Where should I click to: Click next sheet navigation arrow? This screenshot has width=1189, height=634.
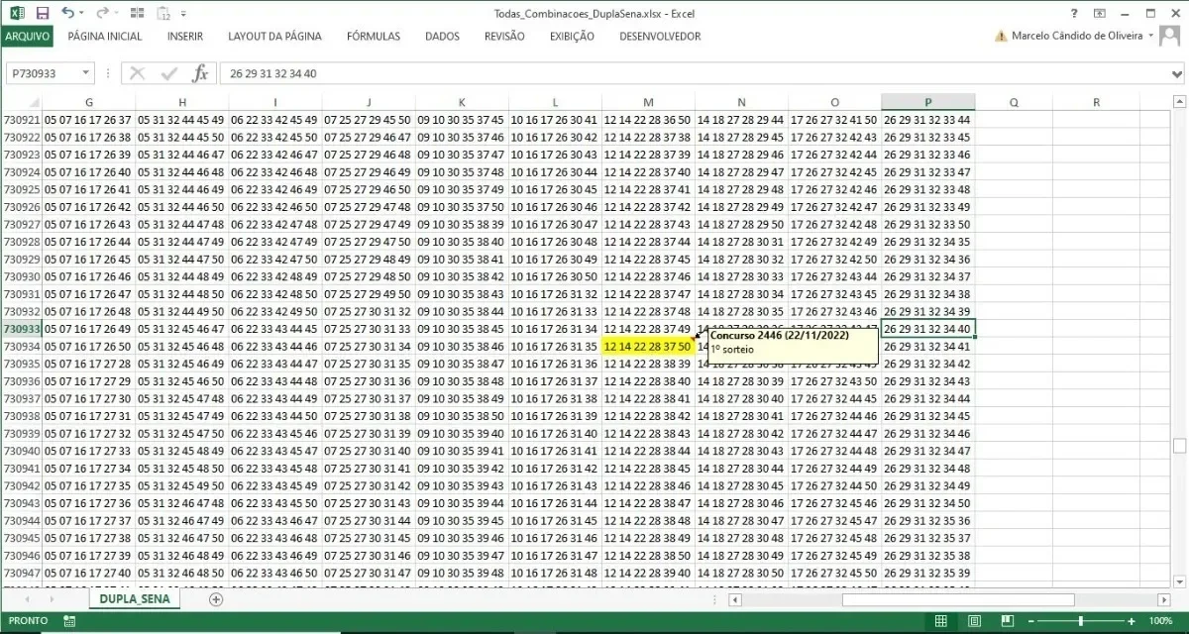pyautogui.click(x=54, y=599)
